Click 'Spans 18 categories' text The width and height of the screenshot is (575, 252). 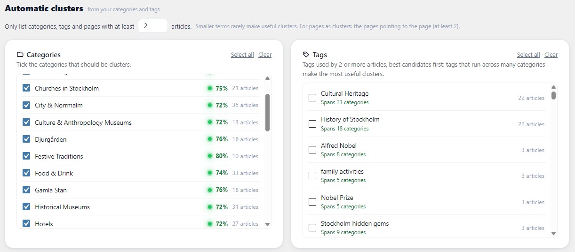(x=345, y=129)
